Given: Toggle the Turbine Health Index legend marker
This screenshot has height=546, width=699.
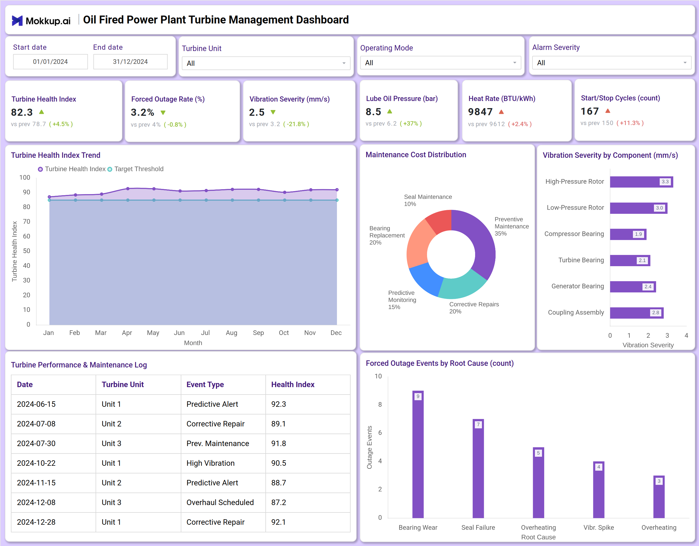Looking at the screenshot, I should click(x=40, y=169).
